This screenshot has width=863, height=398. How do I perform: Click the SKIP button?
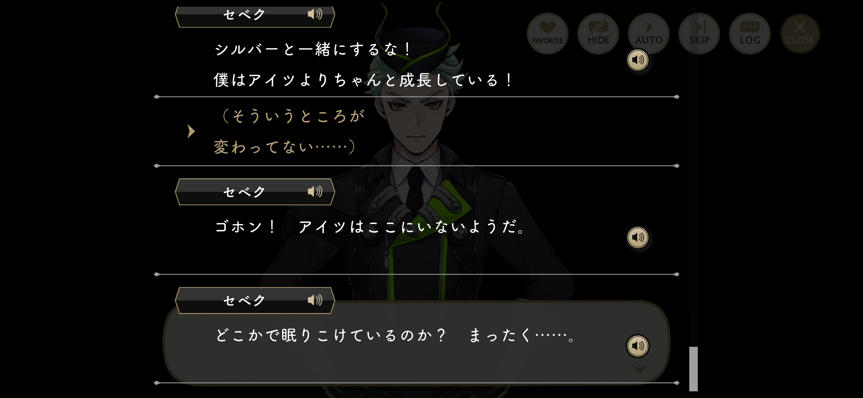[699, 34]
